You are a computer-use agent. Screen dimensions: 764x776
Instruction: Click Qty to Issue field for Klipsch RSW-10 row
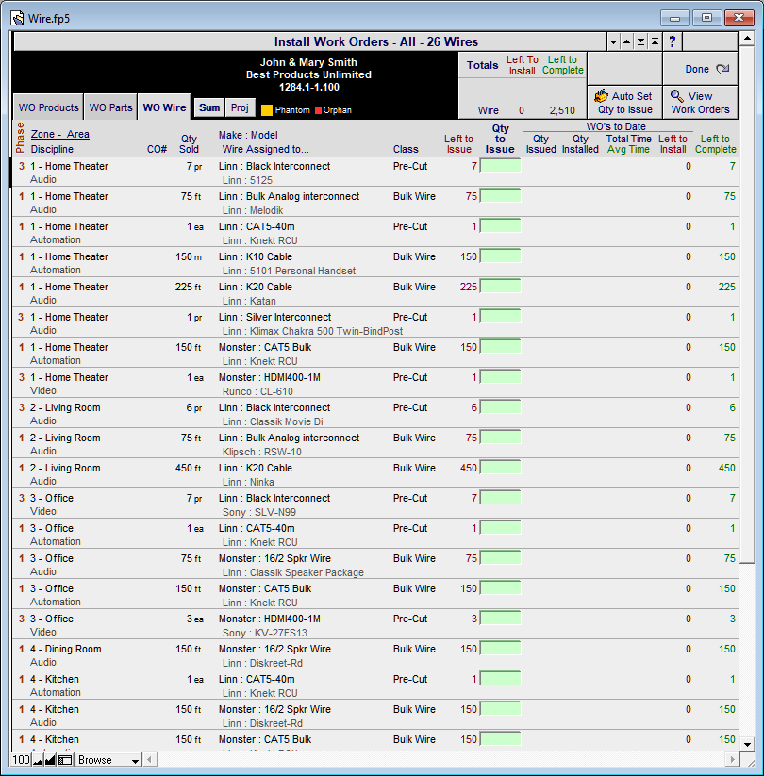[500, 437]
